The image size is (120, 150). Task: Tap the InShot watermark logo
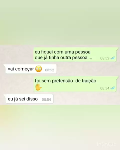pos(106,144)
